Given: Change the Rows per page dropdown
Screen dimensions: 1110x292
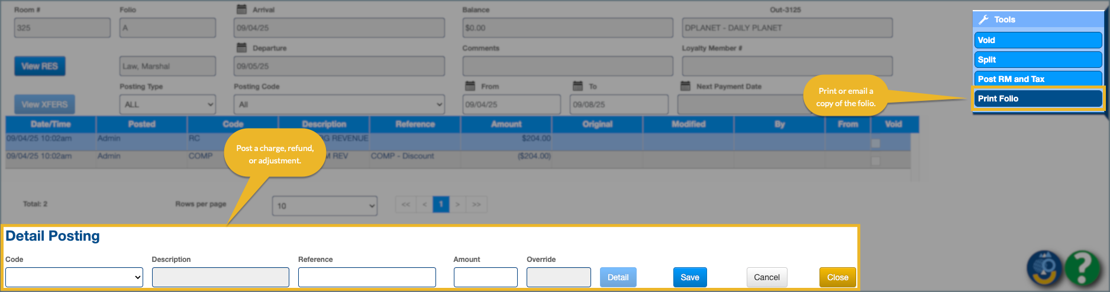Looking at the screenshot, I should pyautogui.click(x=324, y=206).
